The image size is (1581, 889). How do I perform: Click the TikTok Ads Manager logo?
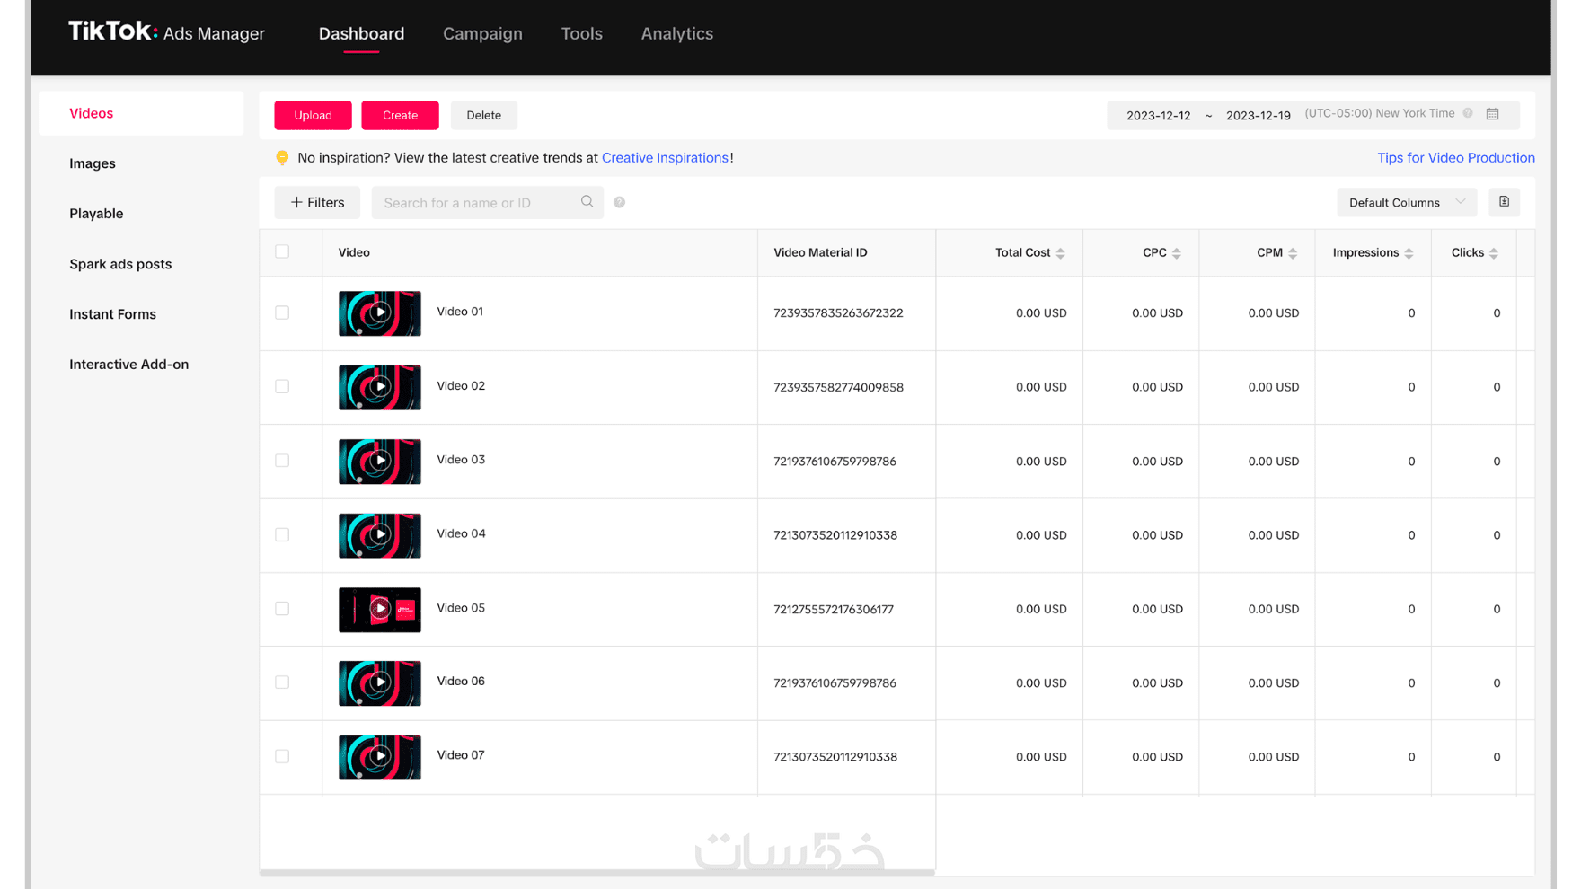tap(166, 32)
